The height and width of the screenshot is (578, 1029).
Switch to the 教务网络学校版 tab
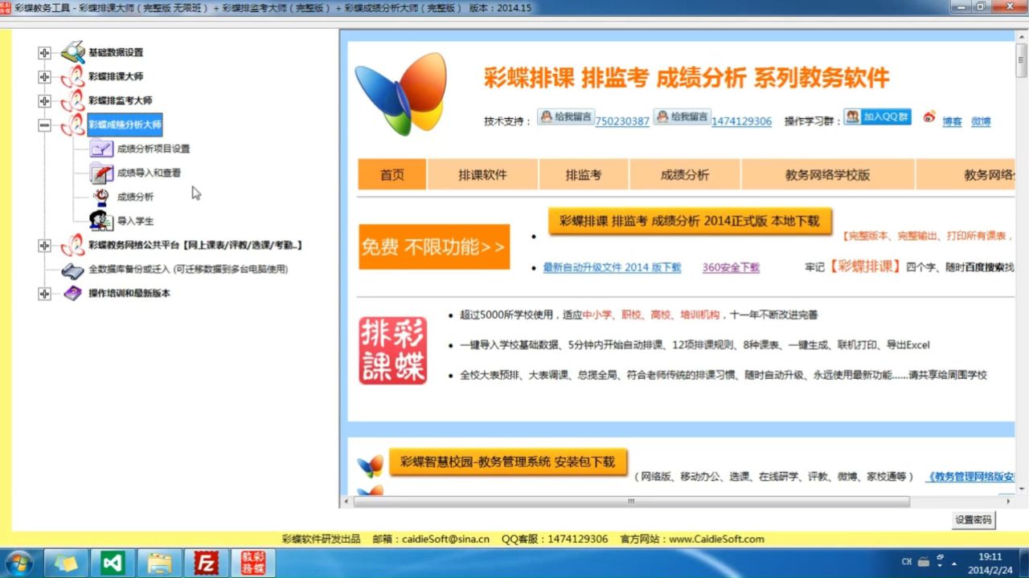click(828, 175)
